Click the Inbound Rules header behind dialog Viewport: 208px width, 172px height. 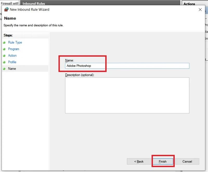coord(34,4)
